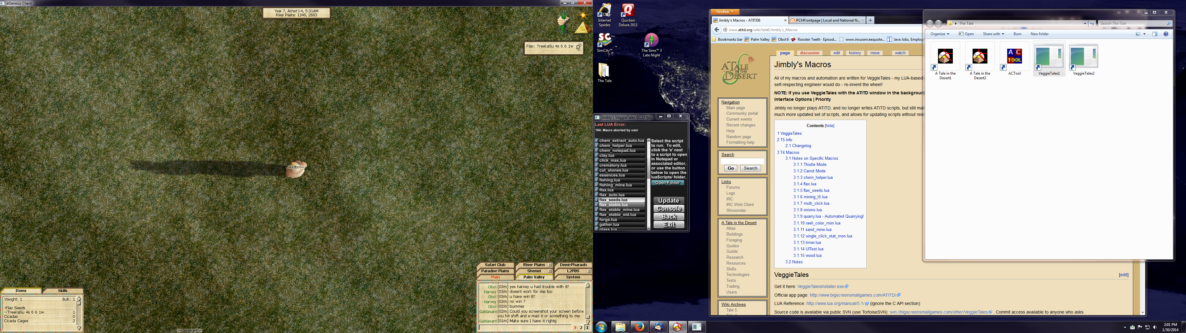Screen dimensions: 1186x333
Task: Click the Console button in VeggieTales
Action: tap(668, 209)
